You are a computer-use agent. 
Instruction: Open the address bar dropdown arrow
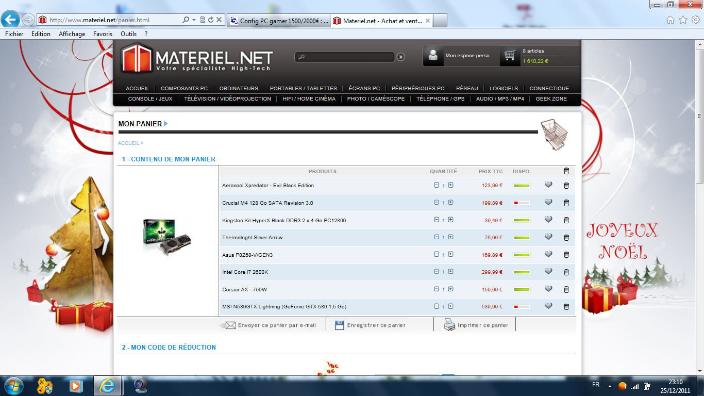[x=194, y=20]
